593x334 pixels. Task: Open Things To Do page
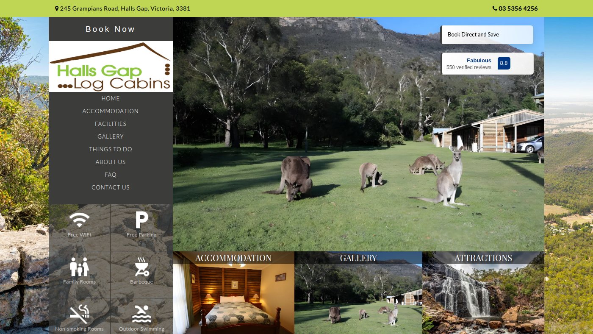(x=111, y=149)
